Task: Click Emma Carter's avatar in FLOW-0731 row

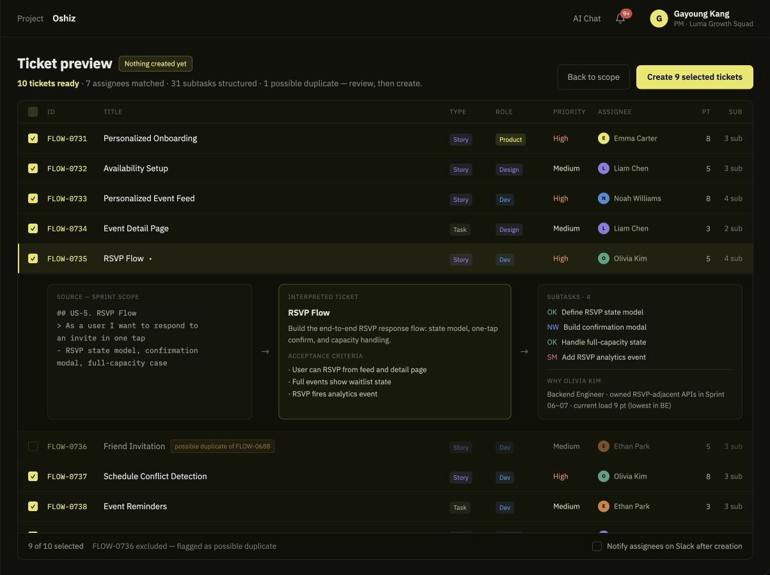Action: coord(603,139)
